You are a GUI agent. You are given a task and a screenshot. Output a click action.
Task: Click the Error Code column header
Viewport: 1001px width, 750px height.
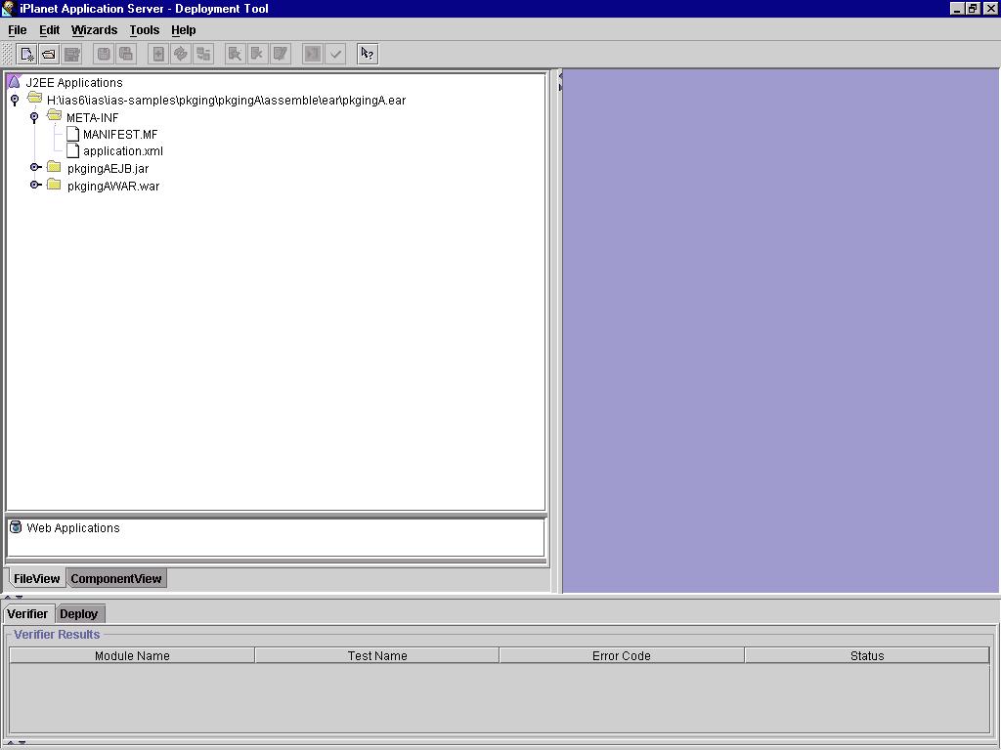[622, 655]
